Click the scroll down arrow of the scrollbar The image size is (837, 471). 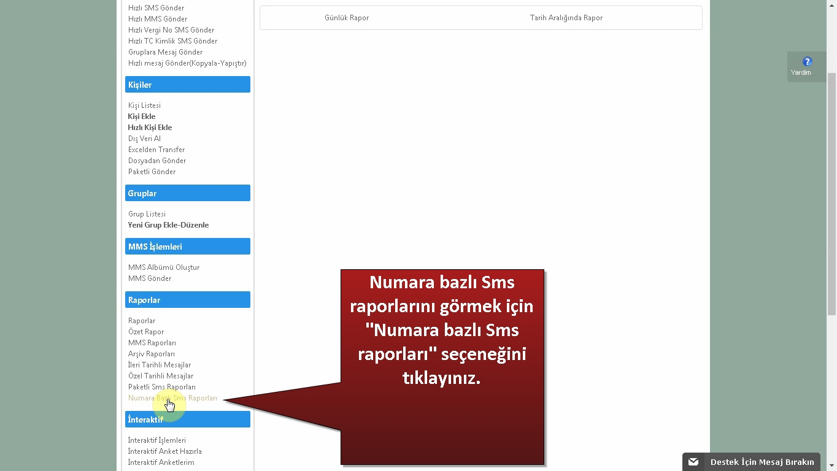[831, 465]
